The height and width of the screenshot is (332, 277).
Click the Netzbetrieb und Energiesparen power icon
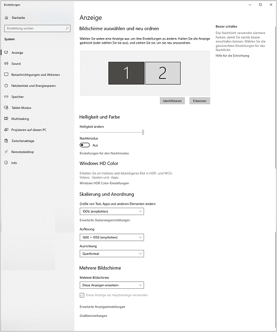pyautogui.click(x=6, y=86)
